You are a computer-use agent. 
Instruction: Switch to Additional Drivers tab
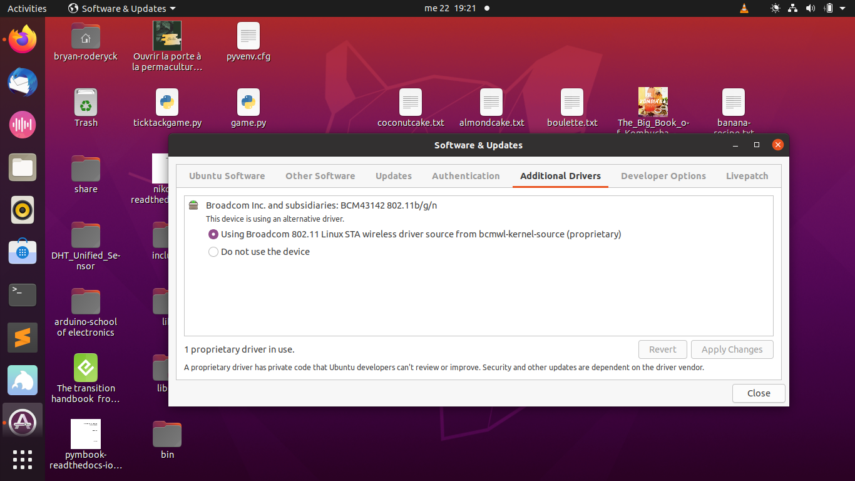point(560,176)
